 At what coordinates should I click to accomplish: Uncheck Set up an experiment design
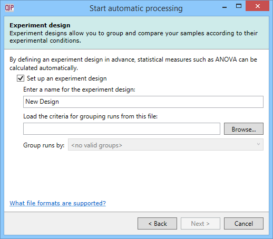pos(21,78)
